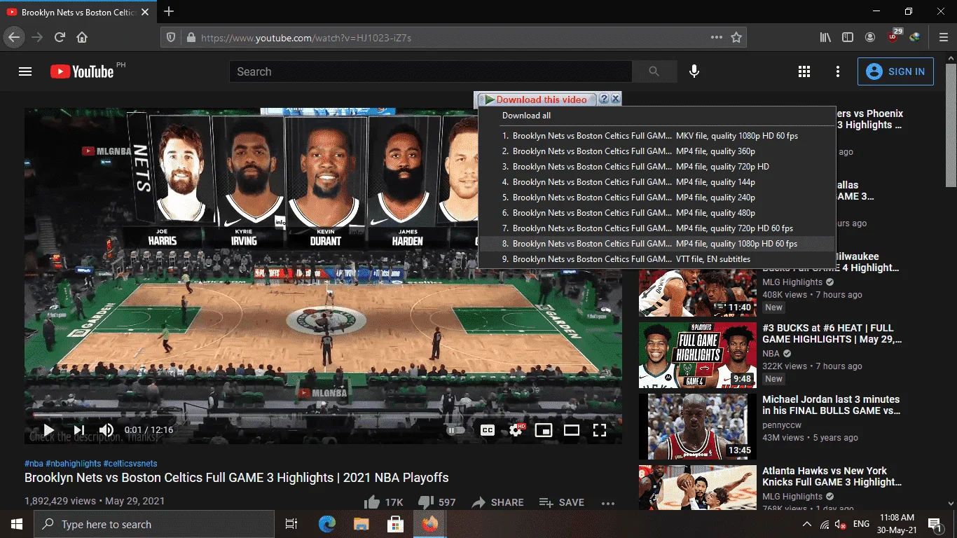Open help on the download panel
The width and height of the screenshot is (957, 538).
click(604, 99)
